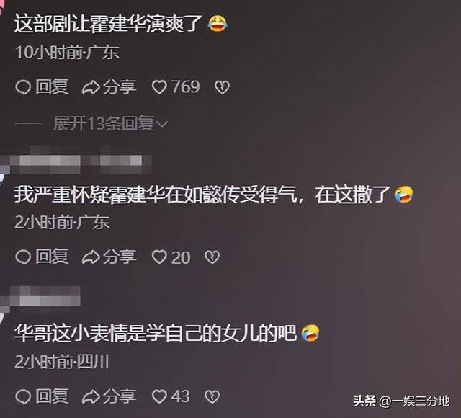Click the comment text 这部剧让霍建华演爽了
The width and height of the screenshot is (461, 418).
coord(108,24)
